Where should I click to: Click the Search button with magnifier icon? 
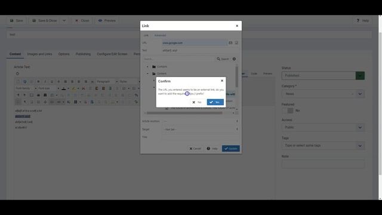coord(223,59)
